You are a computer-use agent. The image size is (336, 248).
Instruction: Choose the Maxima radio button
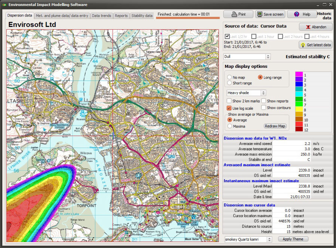tap(229, 126)
